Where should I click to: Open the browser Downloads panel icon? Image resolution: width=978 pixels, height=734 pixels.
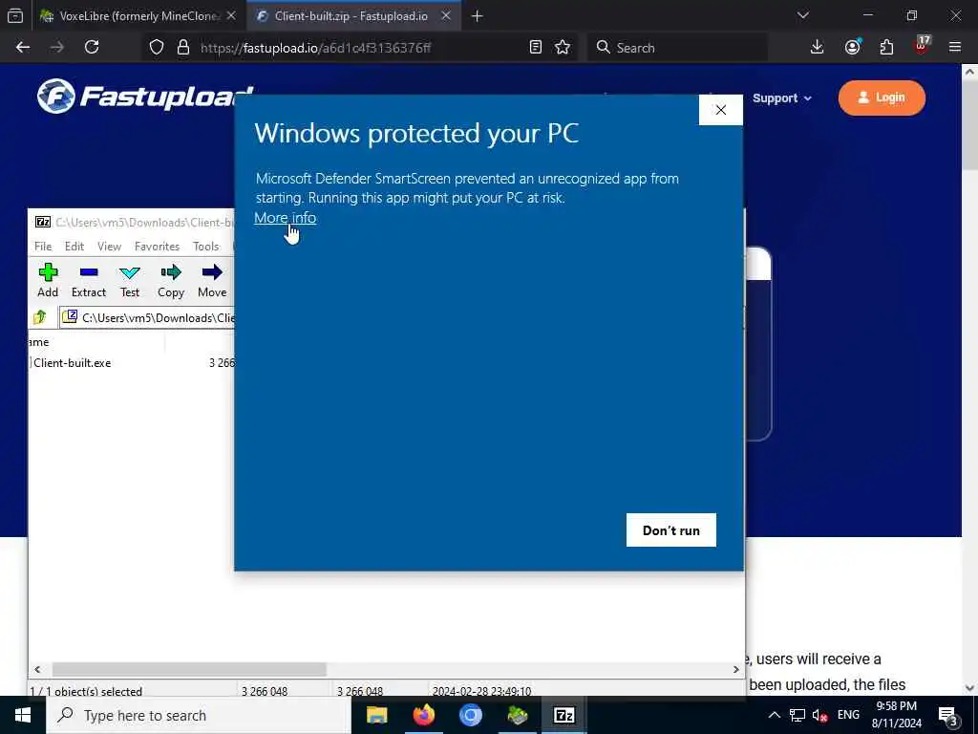click(818, 48)
